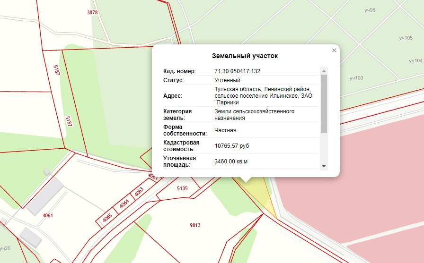The image size is (424, 263).
Task: Select parcel 3878 on the map
Action: pyautogui.click(x=92, y=13)
